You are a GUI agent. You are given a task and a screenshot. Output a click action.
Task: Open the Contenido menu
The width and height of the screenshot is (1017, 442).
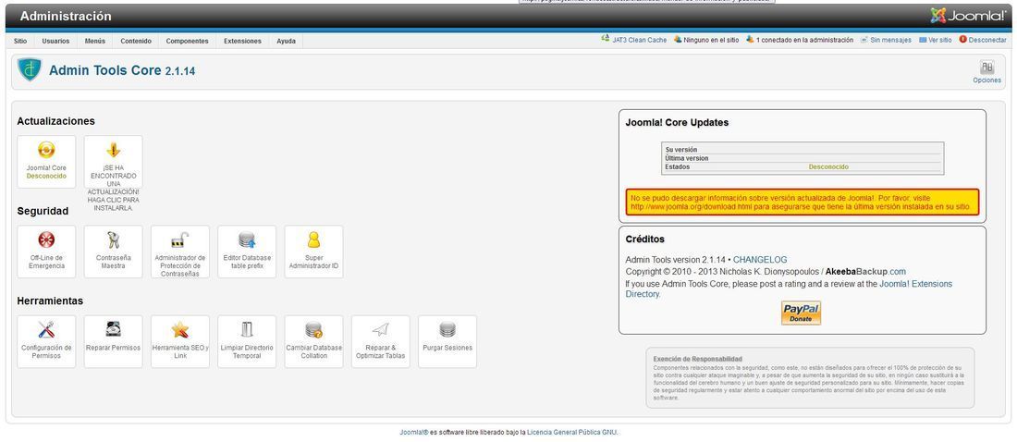(x=136, y=41)
